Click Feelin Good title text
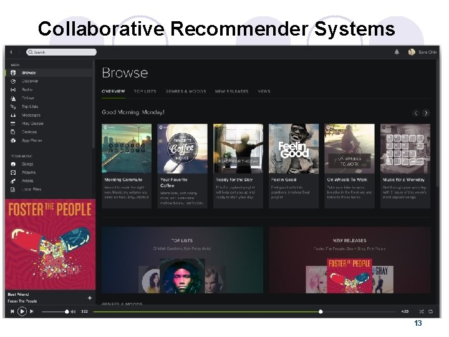Image resolution: width=449 pixels, height=337 pixels. (284, 180)
